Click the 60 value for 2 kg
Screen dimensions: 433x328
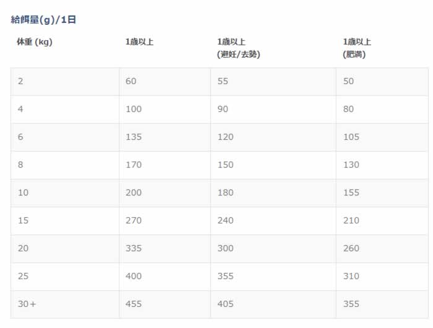pyautogui.click(x=131, y=81)
